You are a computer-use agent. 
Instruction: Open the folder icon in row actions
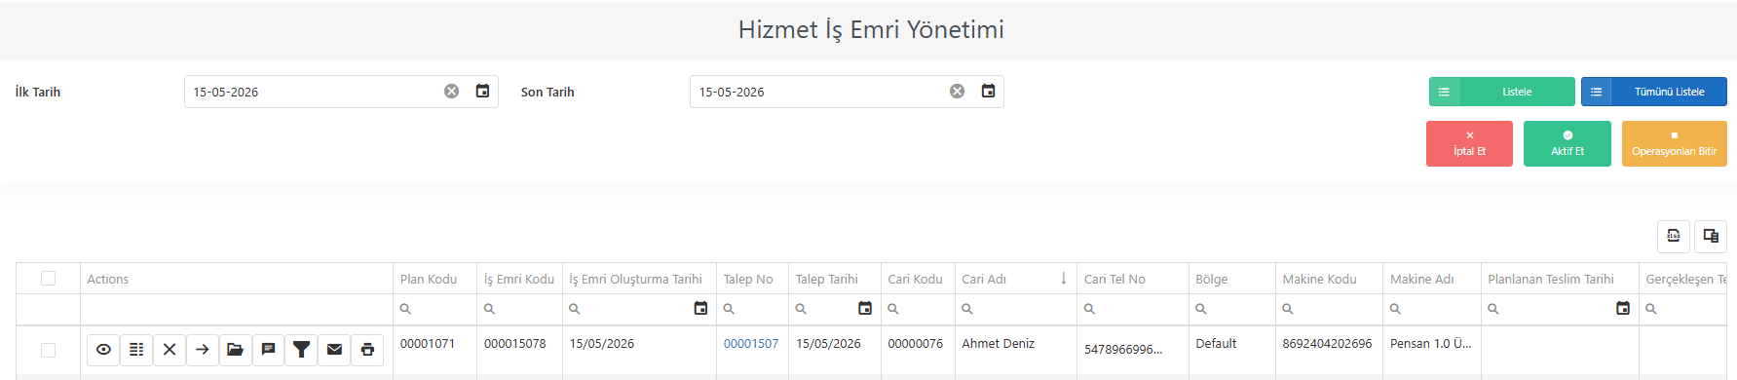[x=235, y=350]
